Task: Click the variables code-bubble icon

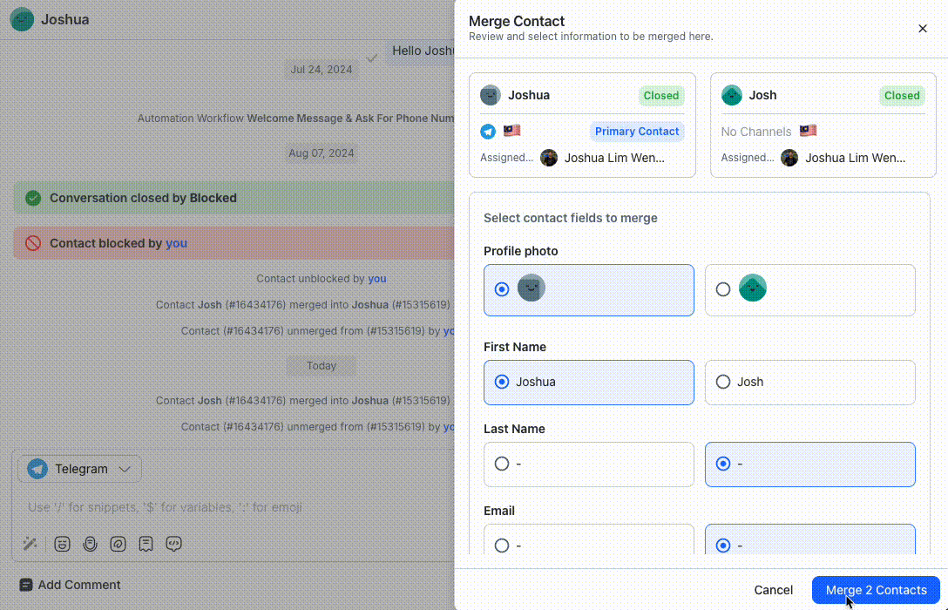Action: click(x=173, y=544)
